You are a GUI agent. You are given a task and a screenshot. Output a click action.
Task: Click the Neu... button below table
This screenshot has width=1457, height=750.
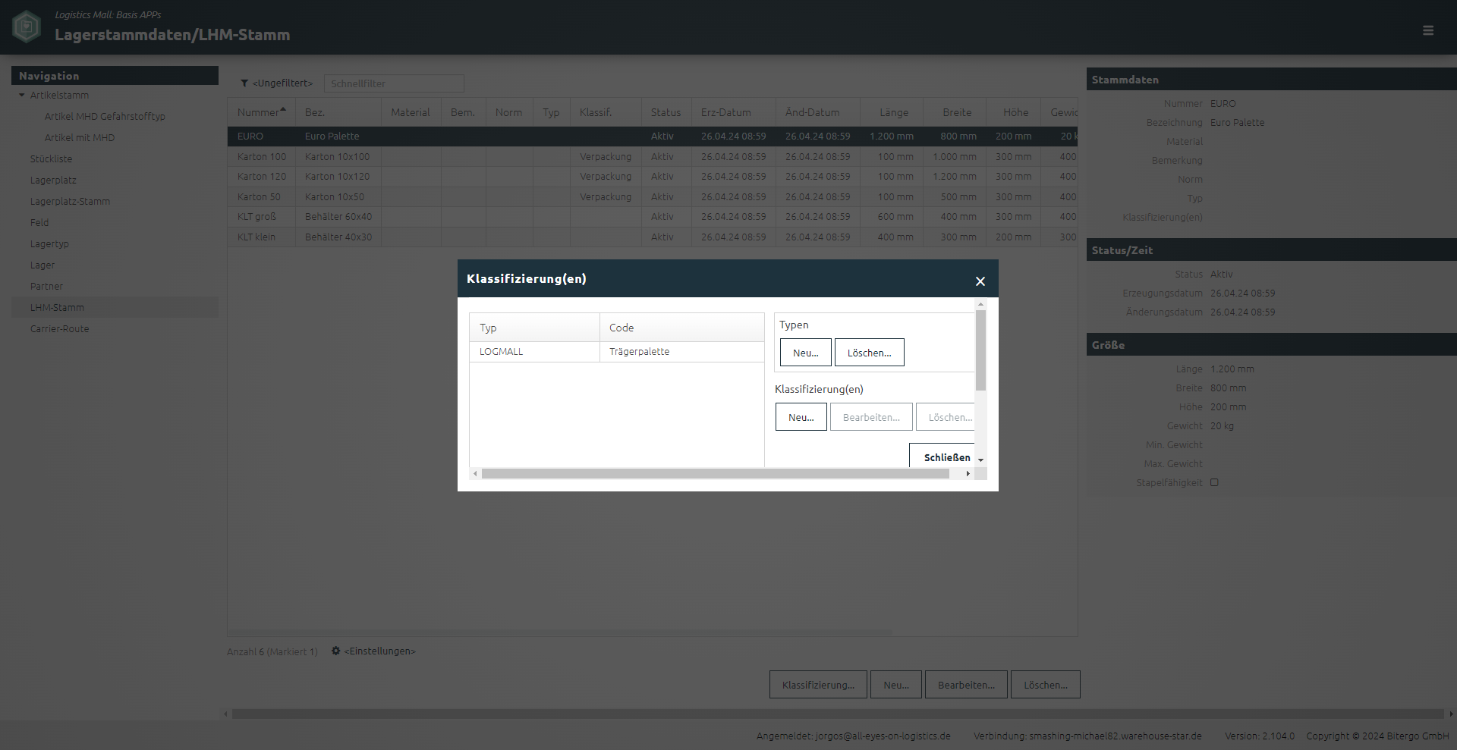click(896, 685)
